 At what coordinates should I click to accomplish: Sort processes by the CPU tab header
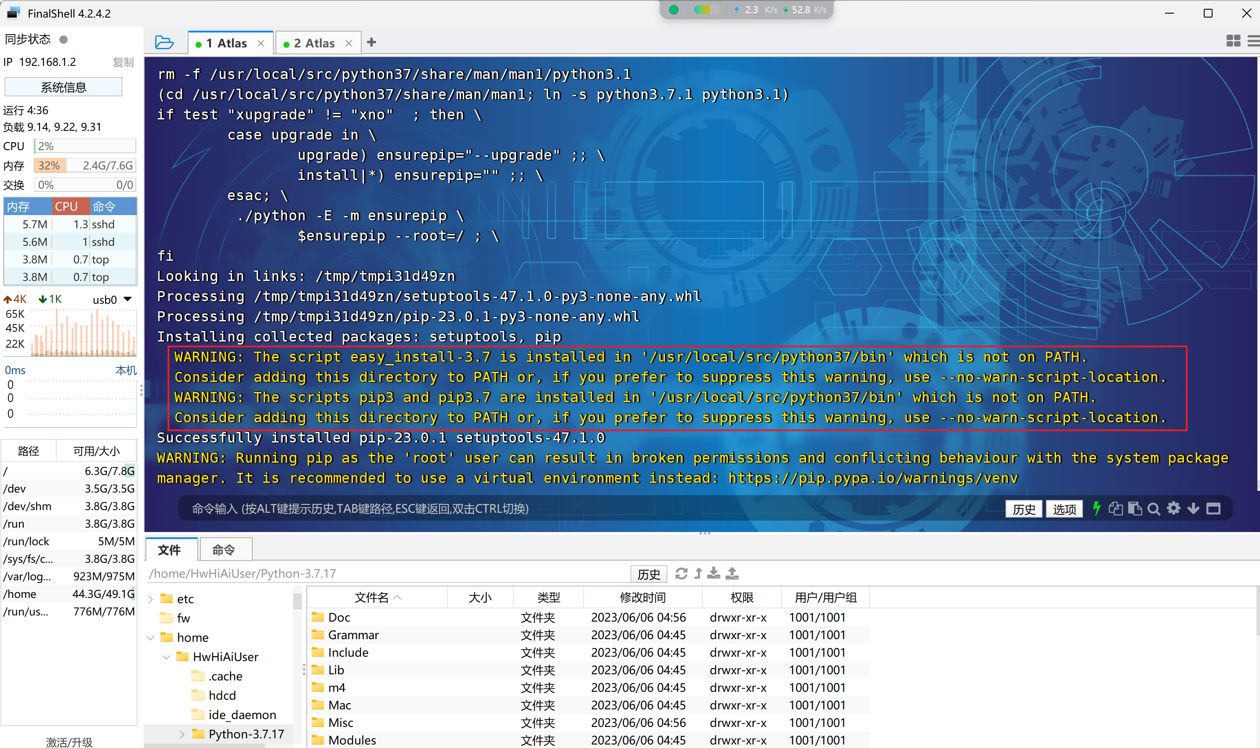(71, 207)
